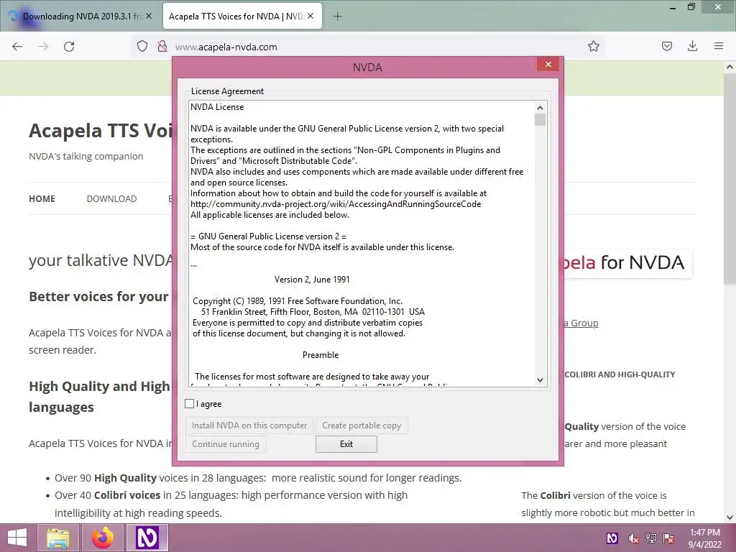736x552 pixels.
Task: Open the HOME menu on Acapela site
Action: (42, 198)
